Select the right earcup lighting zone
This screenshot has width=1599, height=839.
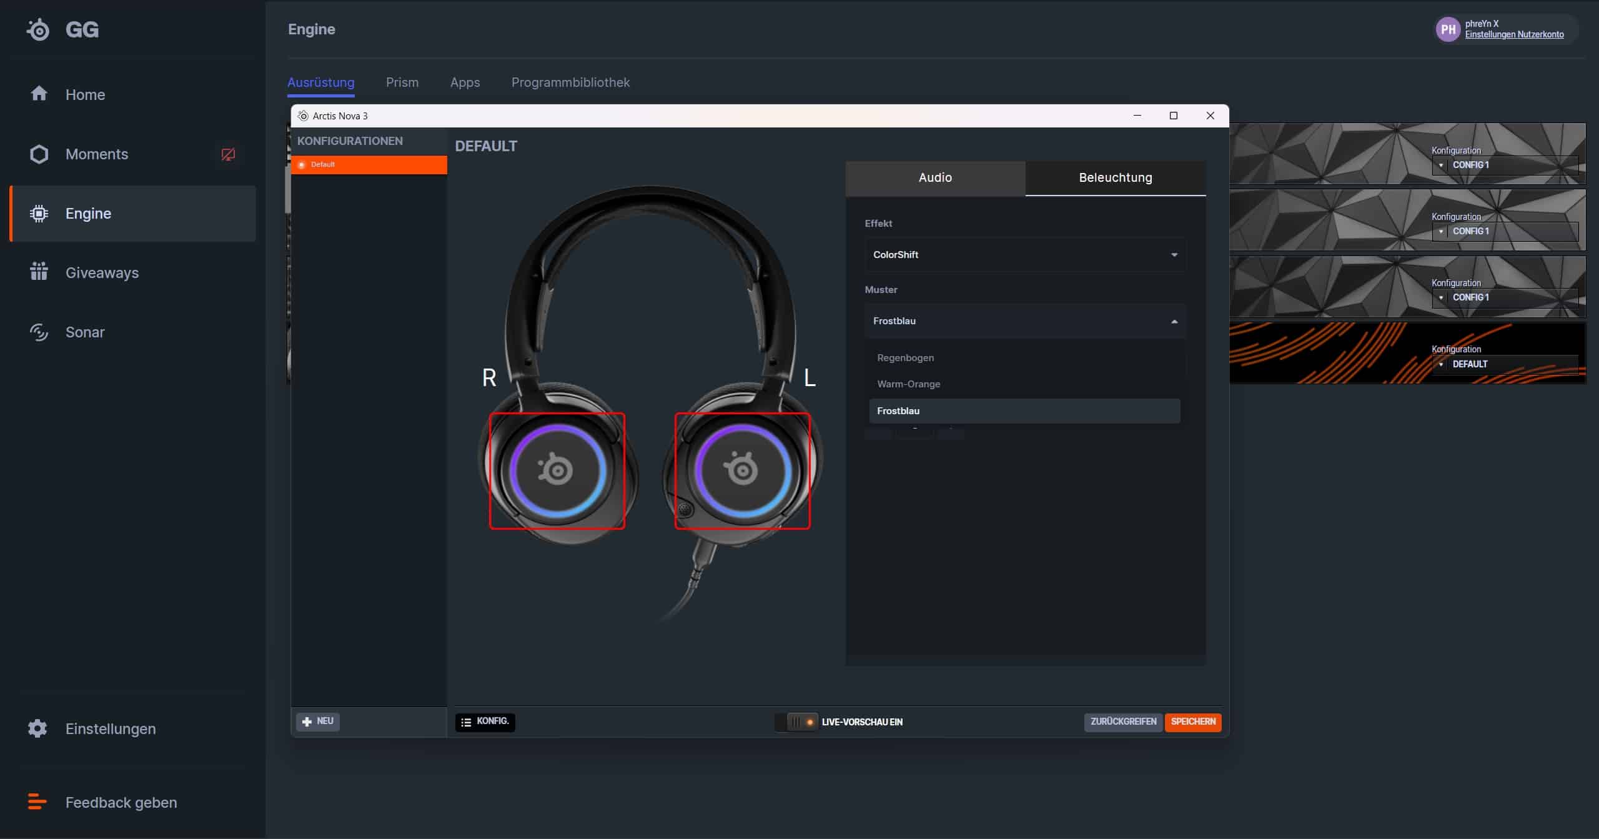pos(557,470)
